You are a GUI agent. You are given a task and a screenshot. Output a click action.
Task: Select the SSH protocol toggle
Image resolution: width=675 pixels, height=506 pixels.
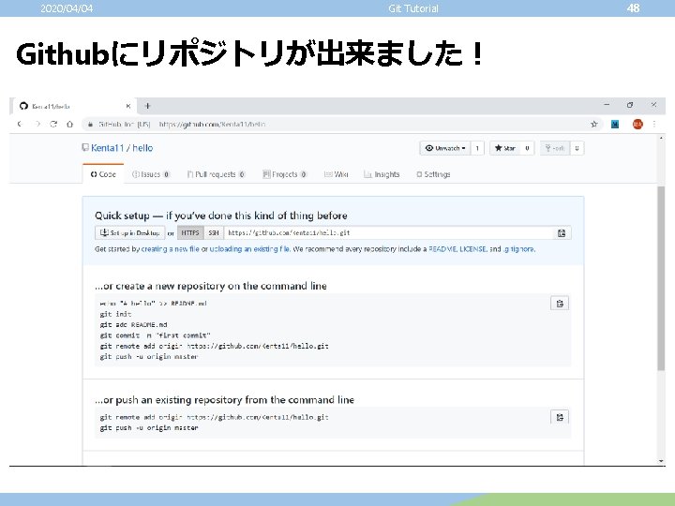(214, 232)
